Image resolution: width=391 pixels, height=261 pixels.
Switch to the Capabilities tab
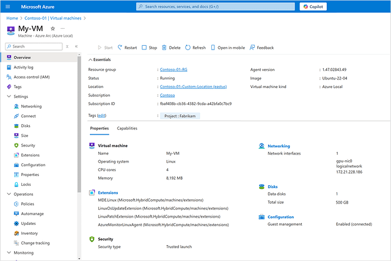tap(127, 128)
